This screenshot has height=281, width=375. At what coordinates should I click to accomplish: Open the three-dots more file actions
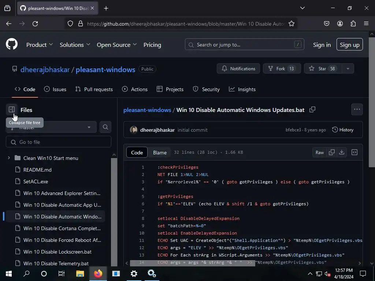point(357,109)
